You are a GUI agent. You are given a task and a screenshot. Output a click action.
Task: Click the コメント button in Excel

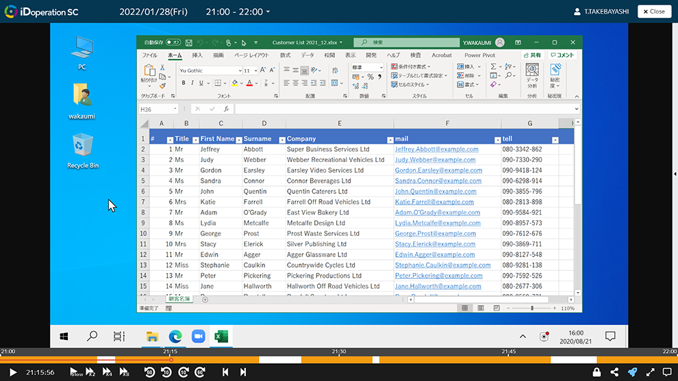[x=562, y=55]
